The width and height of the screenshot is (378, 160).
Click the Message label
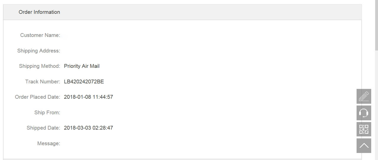pos(49,143)
